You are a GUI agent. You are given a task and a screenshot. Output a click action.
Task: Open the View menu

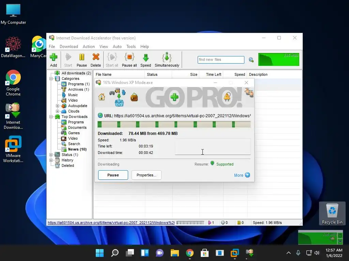(104, 46)
